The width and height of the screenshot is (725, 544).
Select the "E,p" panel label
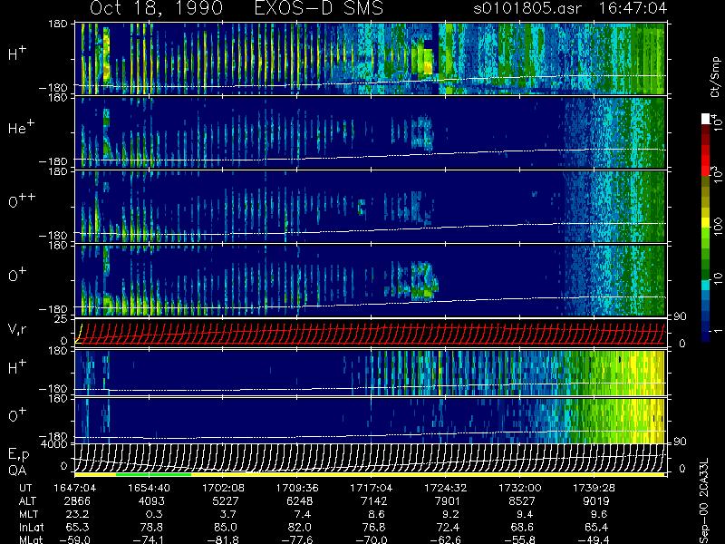(18, 455)
